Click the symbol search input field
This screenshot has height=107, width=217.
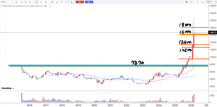5,2
